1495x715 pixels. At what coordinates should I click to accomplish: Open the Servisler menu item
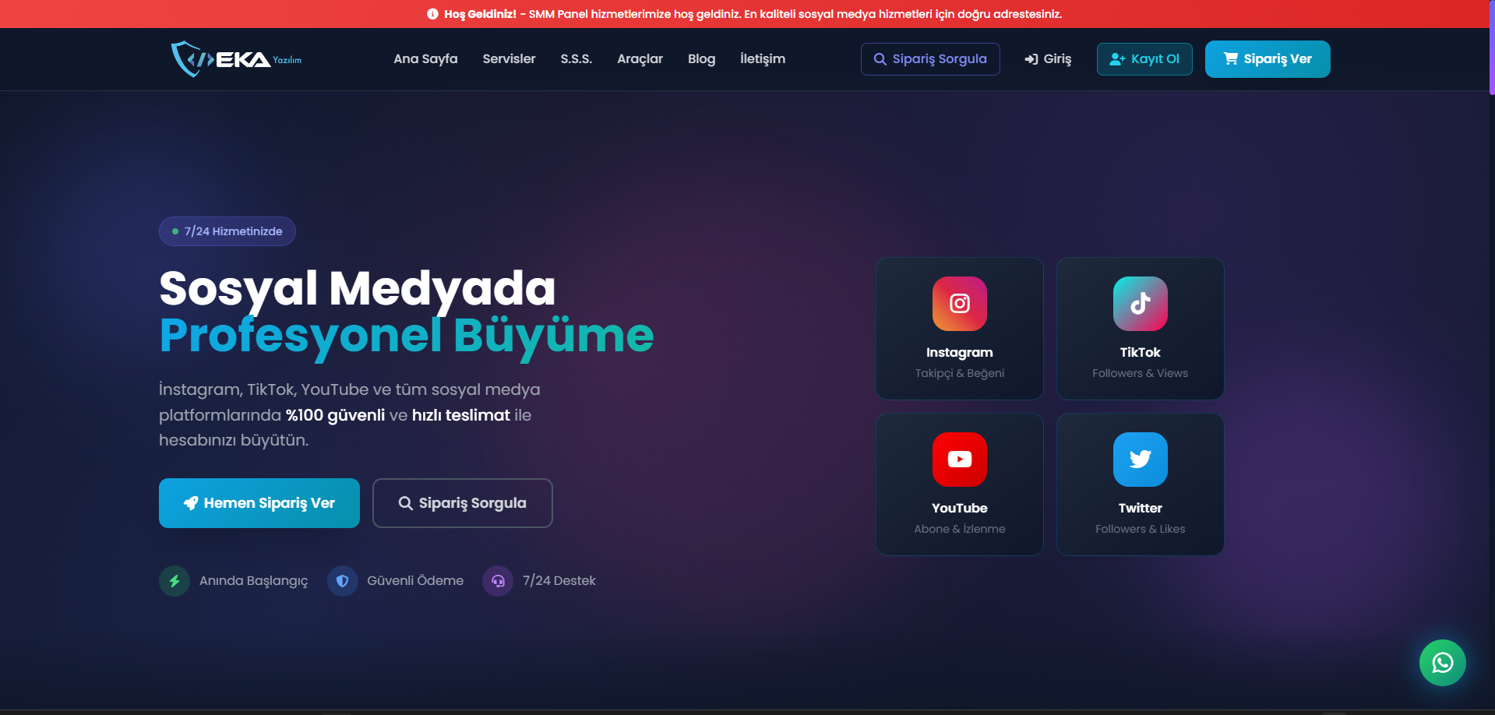[509, 59]
